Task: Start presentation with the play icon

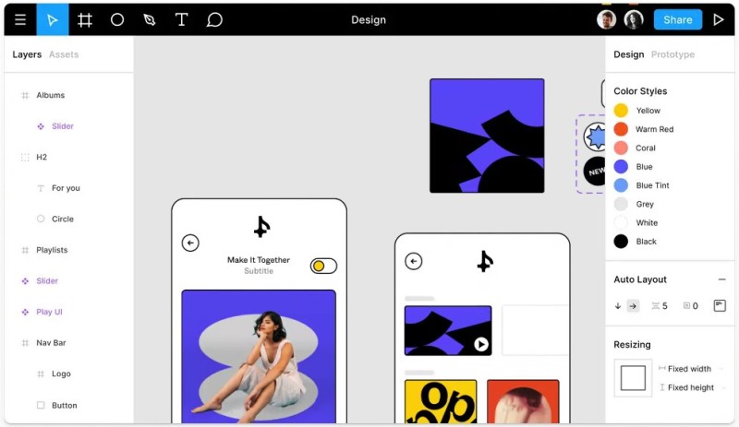Action: pyautogui.click(x=719, y=19)
